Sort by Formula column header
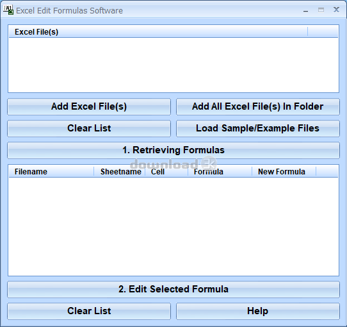 220,172
